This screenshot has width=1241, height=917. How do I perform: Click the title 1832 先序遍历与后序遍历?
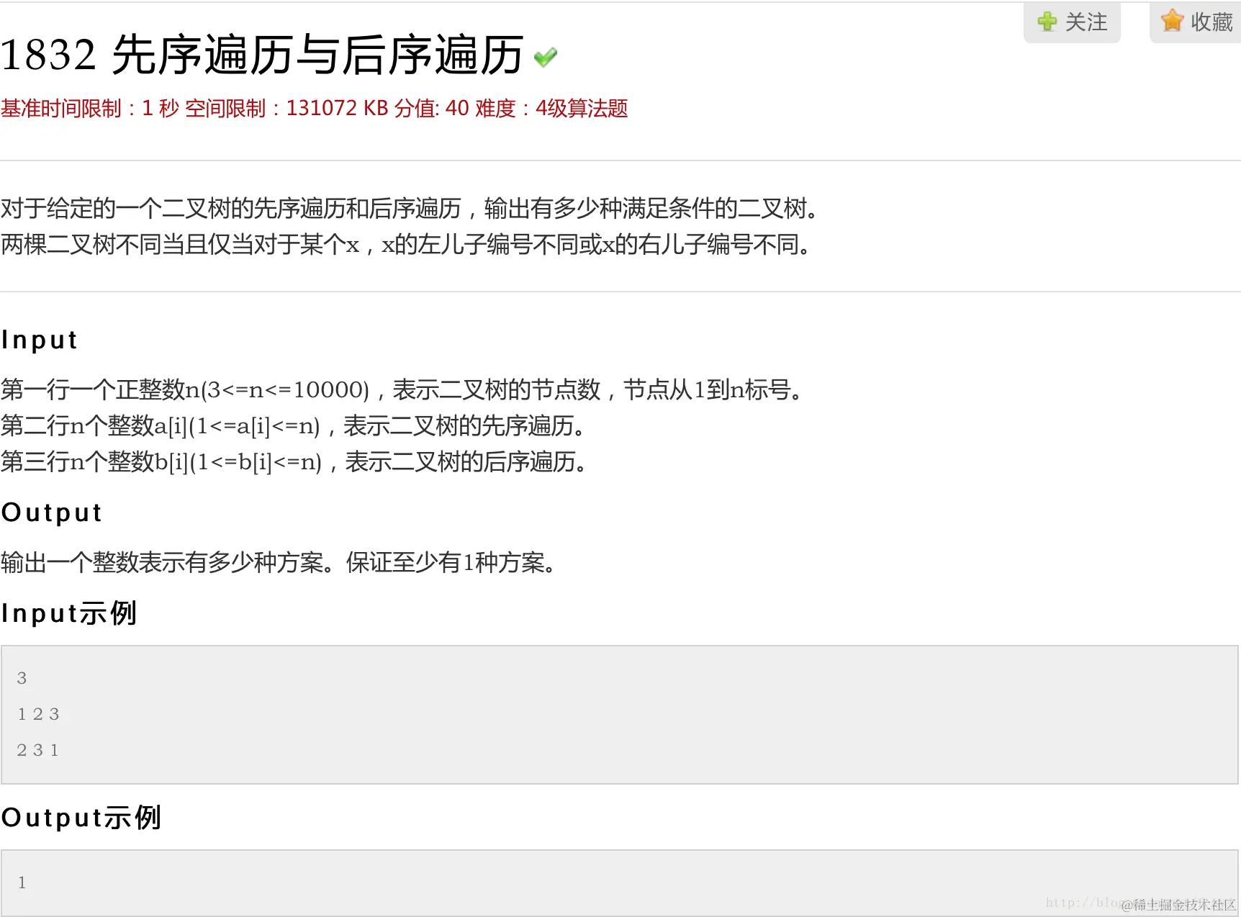(x=262, y=55)
